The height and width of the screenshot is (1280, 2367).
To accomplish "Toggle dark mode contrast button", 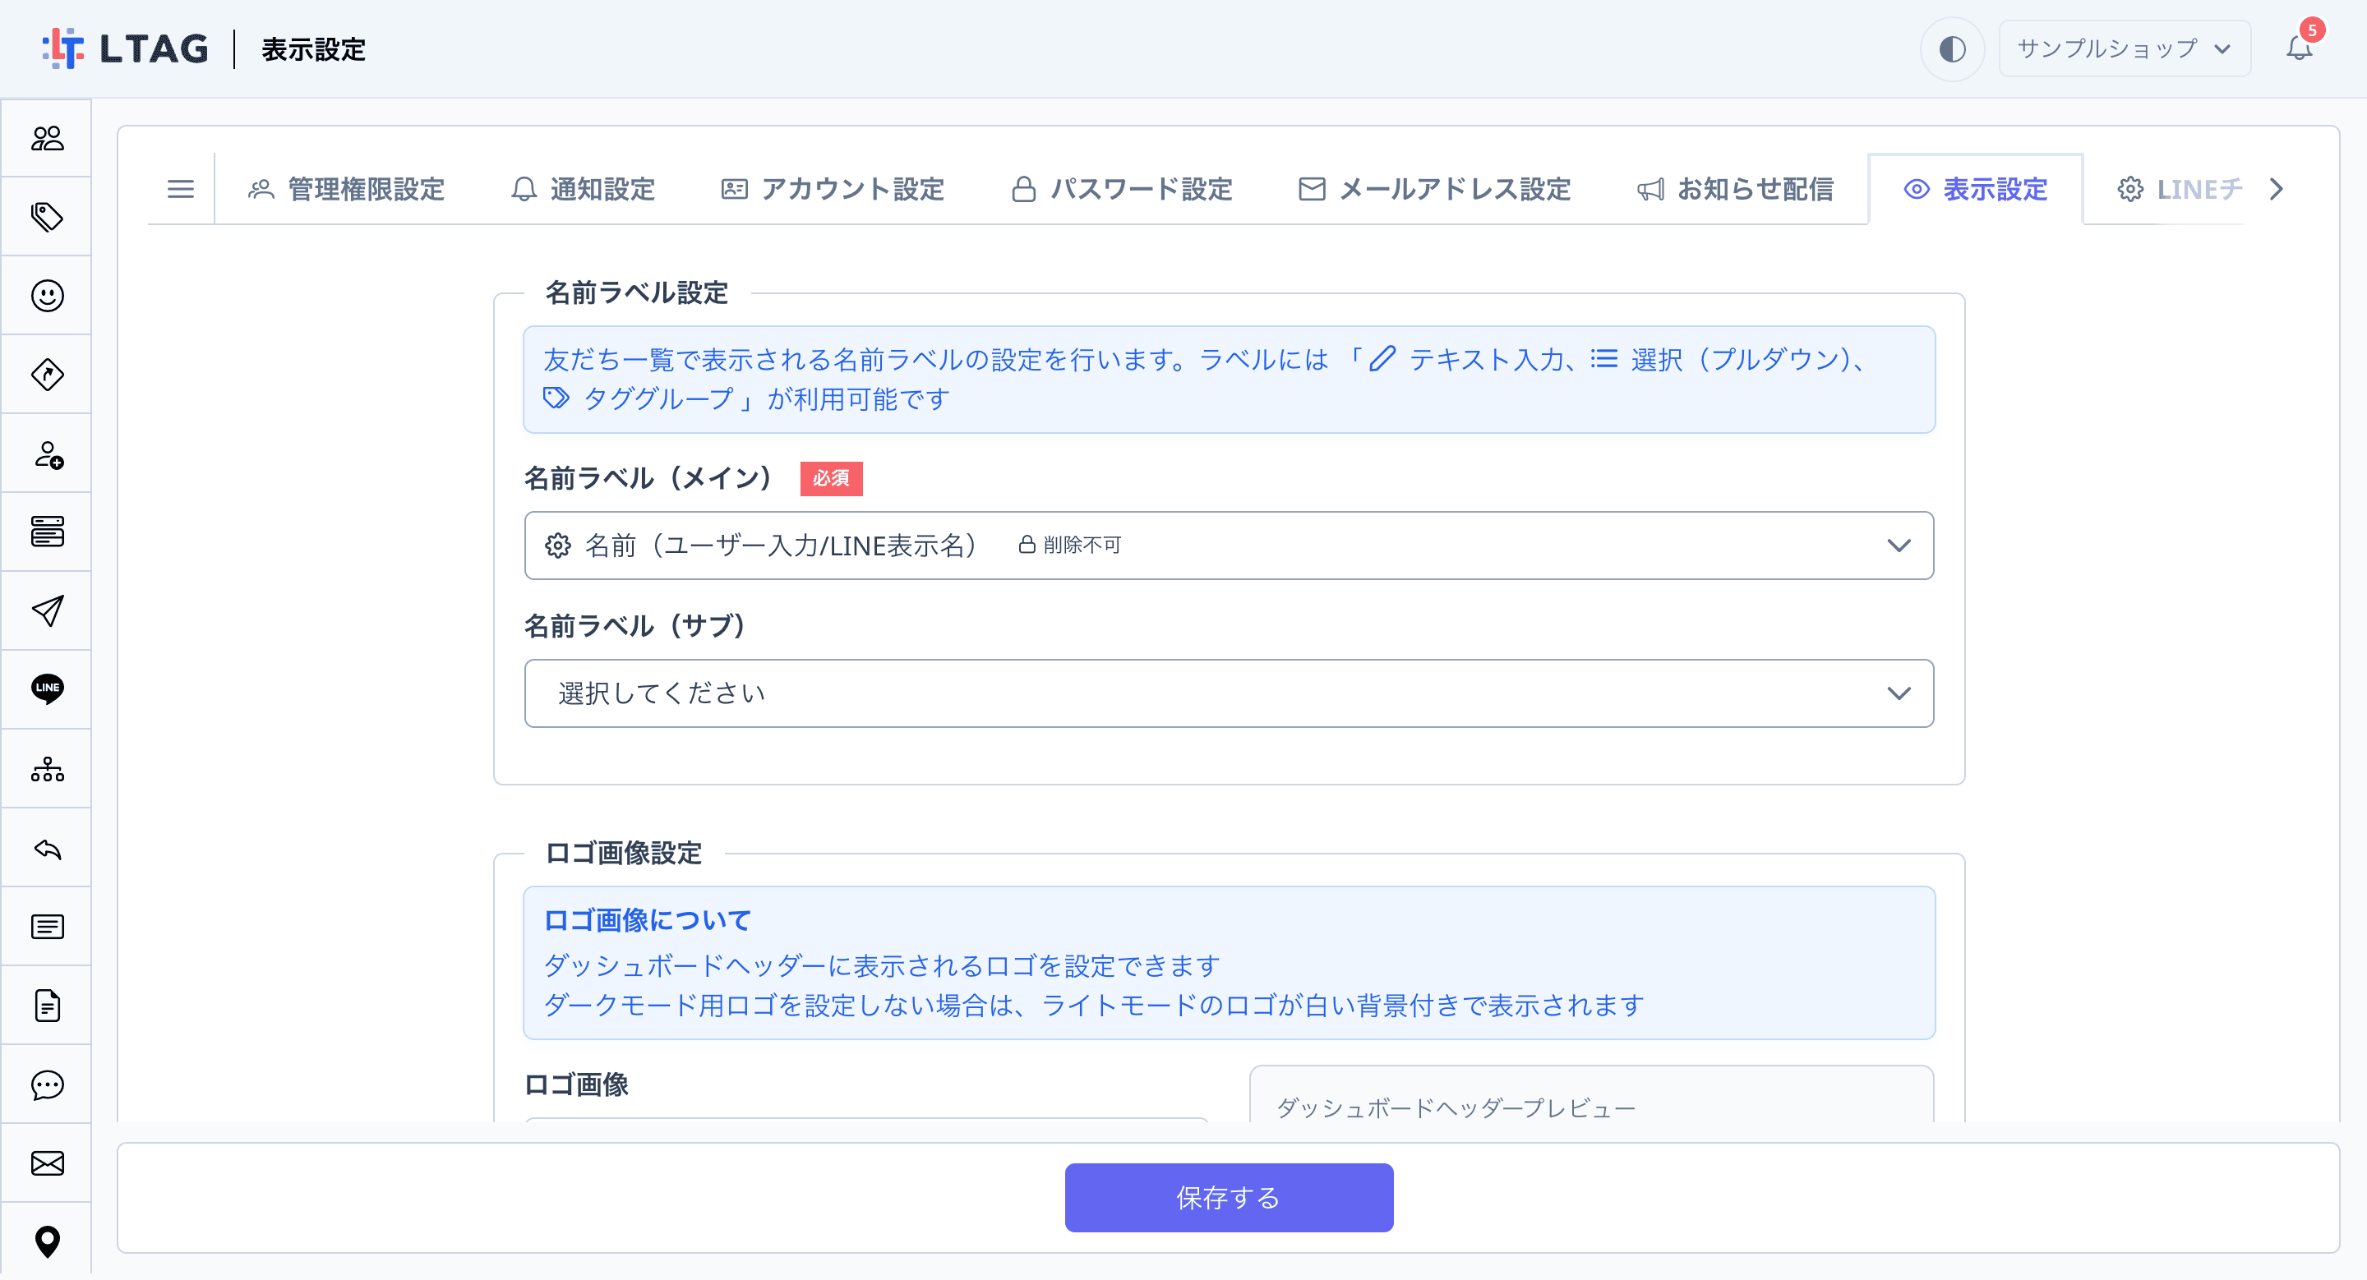I will tap(1952, 48).
